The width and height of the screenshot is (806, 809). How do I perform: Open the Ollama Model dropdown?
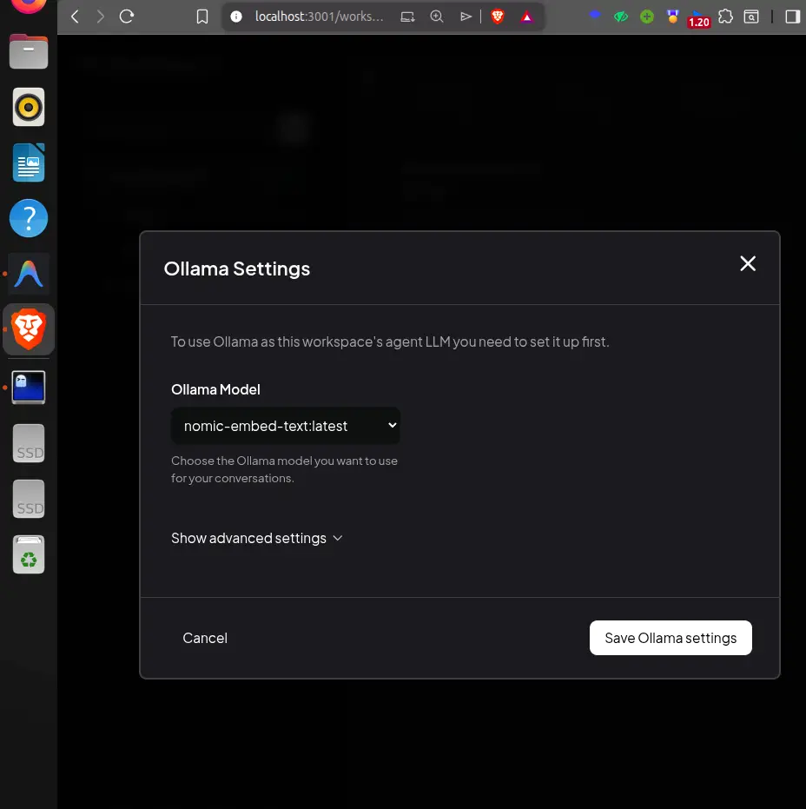click(285, 426)
